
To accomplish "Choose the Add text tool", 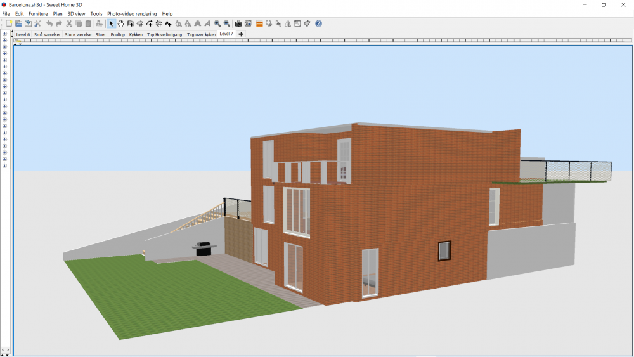I will click(x=168, y=23).
